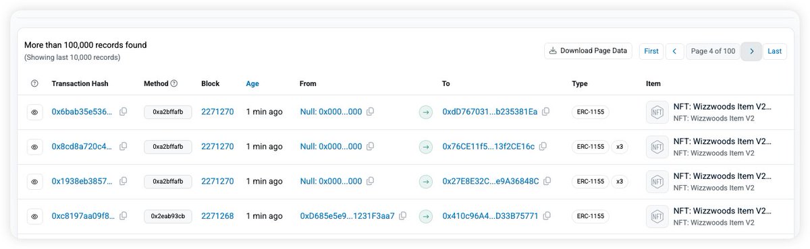Screen dimensions: 810x249
Task: Copy transaction hash 0x1938eb3857
Action: [123, 182]
